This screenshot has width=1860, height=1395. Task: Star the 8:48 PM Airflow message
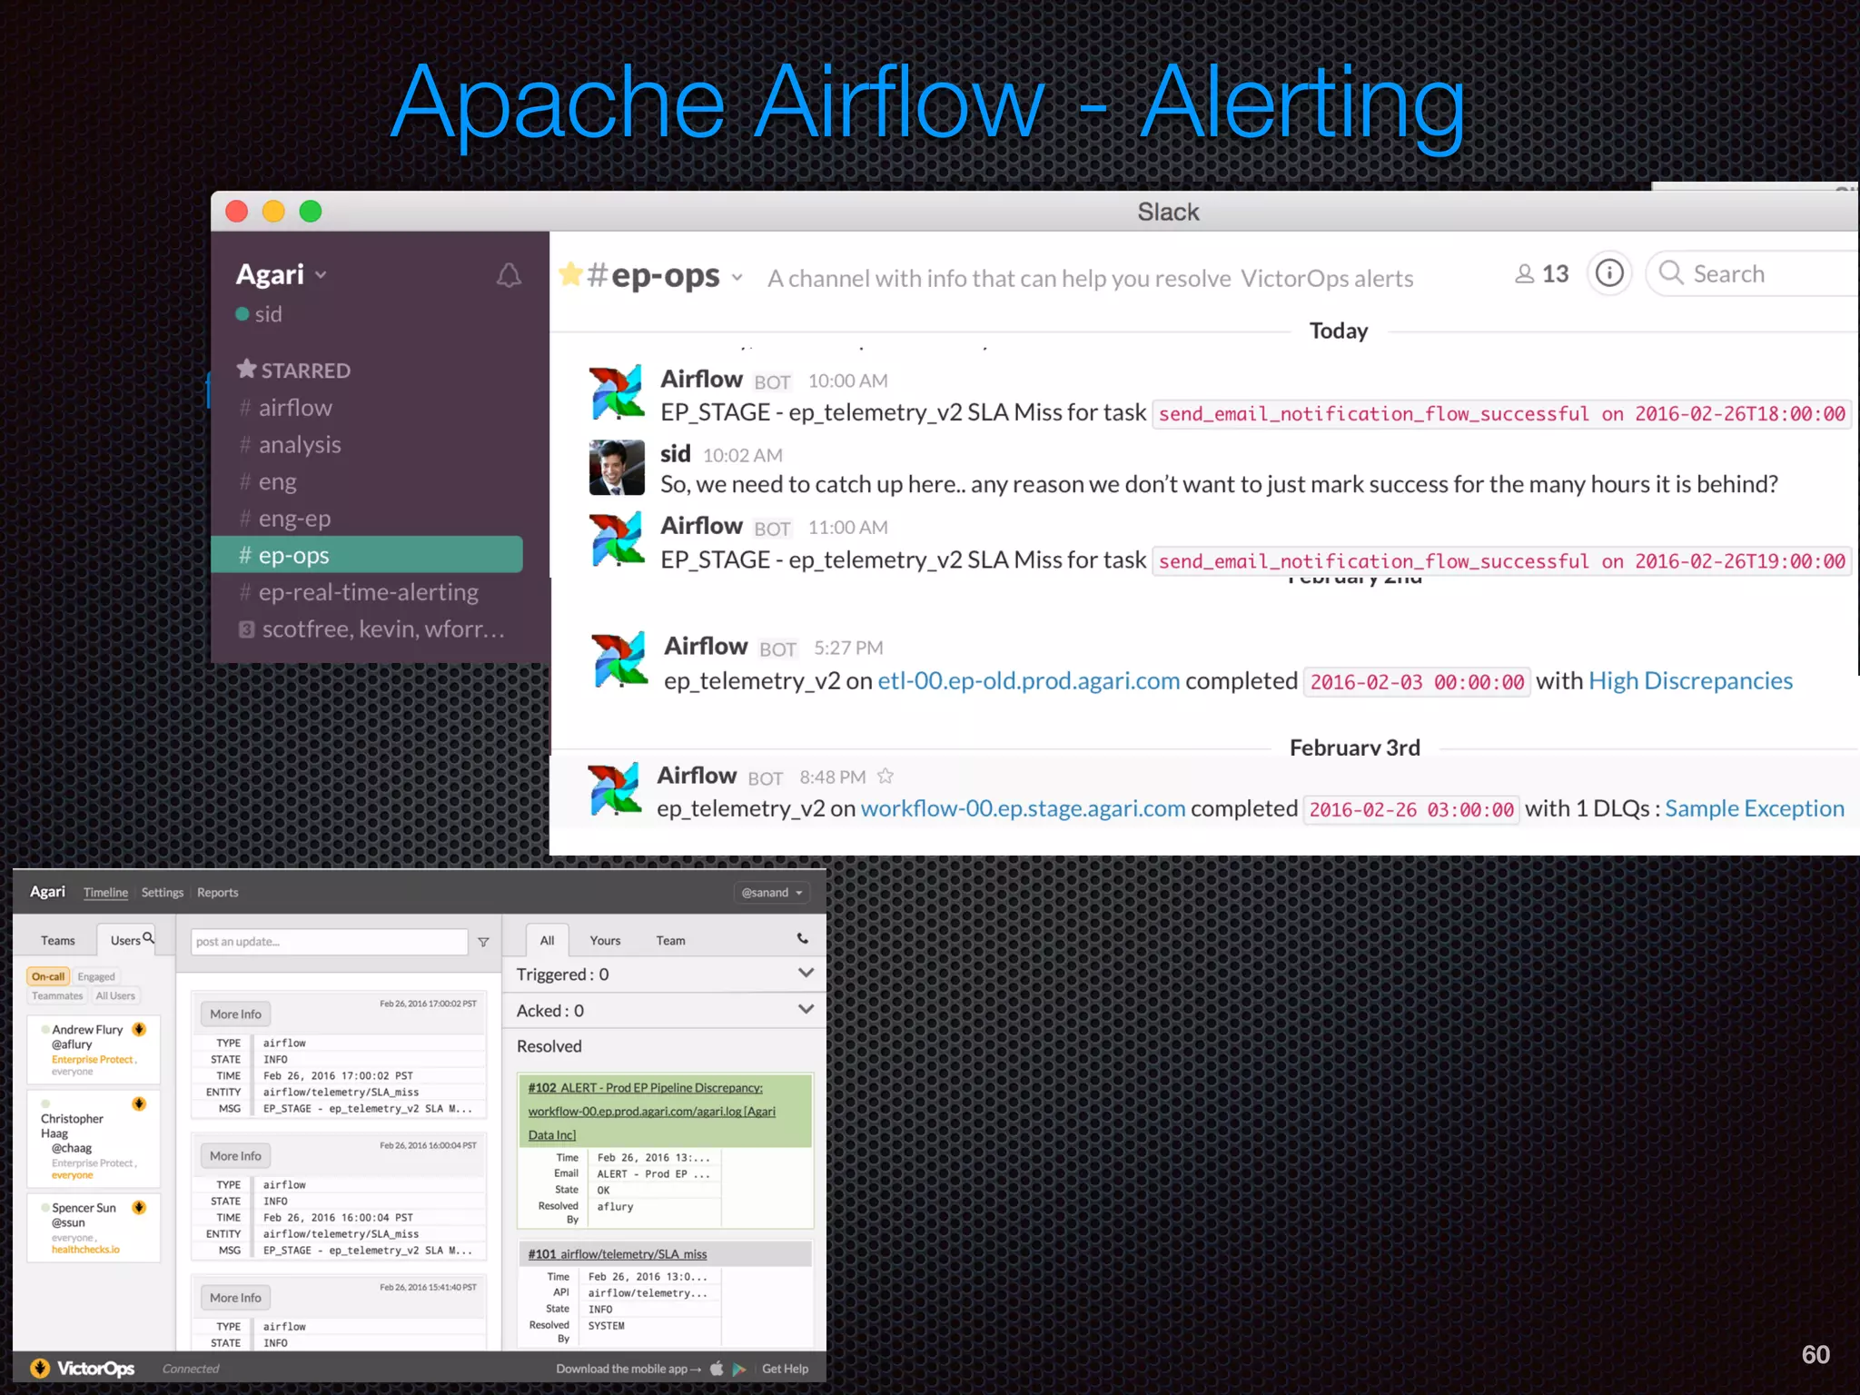[x=885, y=776]
